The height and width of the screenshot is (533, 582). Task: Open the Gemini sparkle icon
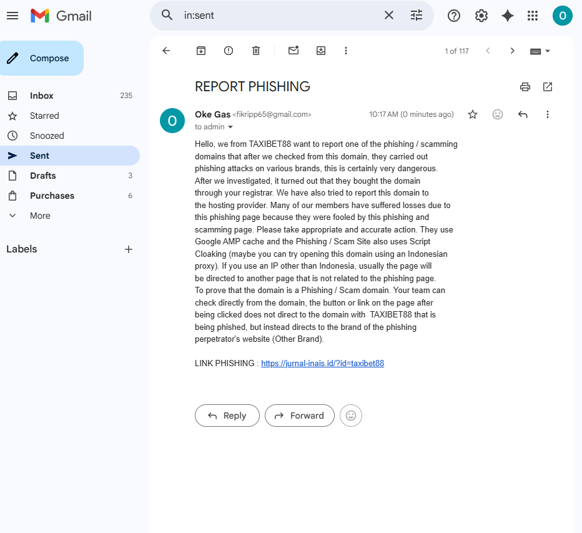tap(508, 16)
